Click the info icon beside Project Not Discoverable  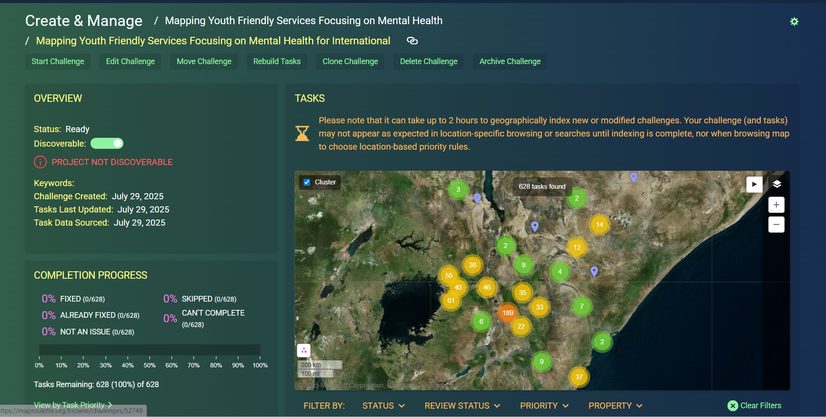[40, 162]
